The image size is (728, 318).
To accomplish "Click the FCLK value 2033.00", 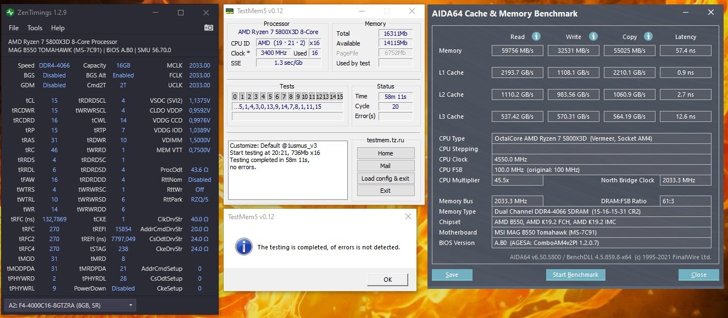I will click(x=199, y=75).
